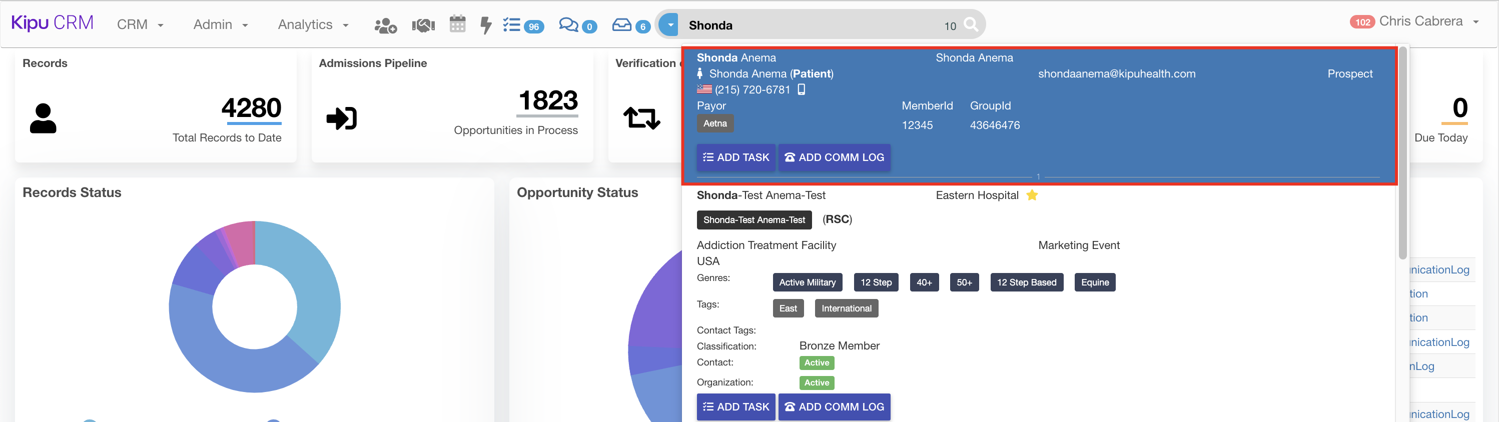Viewport: 1499px width, 422px height.
Task: Open the task list icon with 96 badge
Action: tap(512, 25)
